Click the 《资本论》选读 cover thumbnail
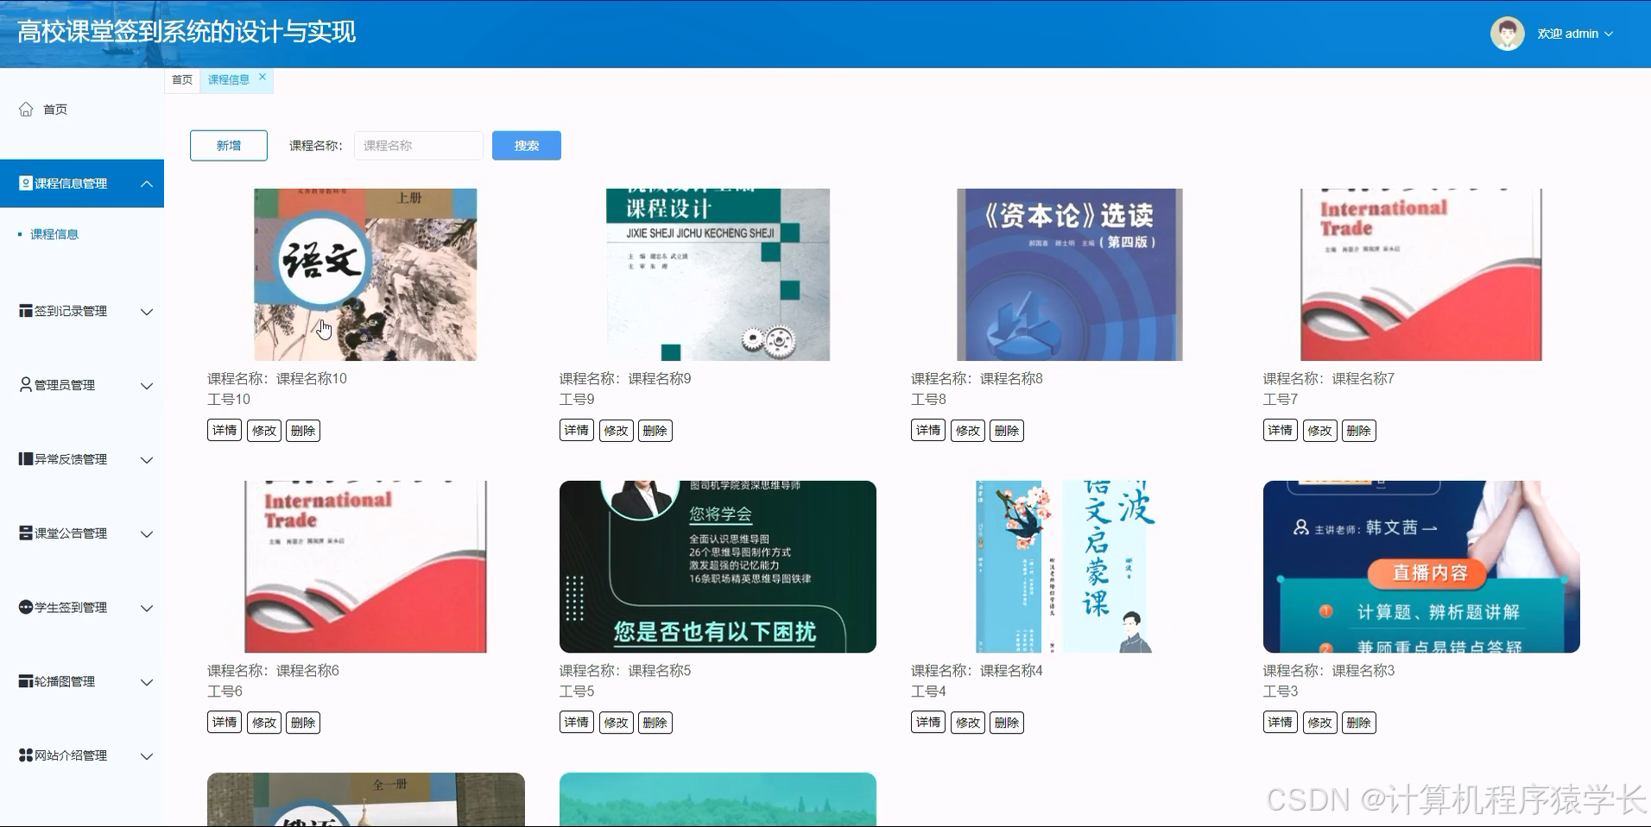The height and width of the screenshot is (827, 1651). pos(1070,275)
